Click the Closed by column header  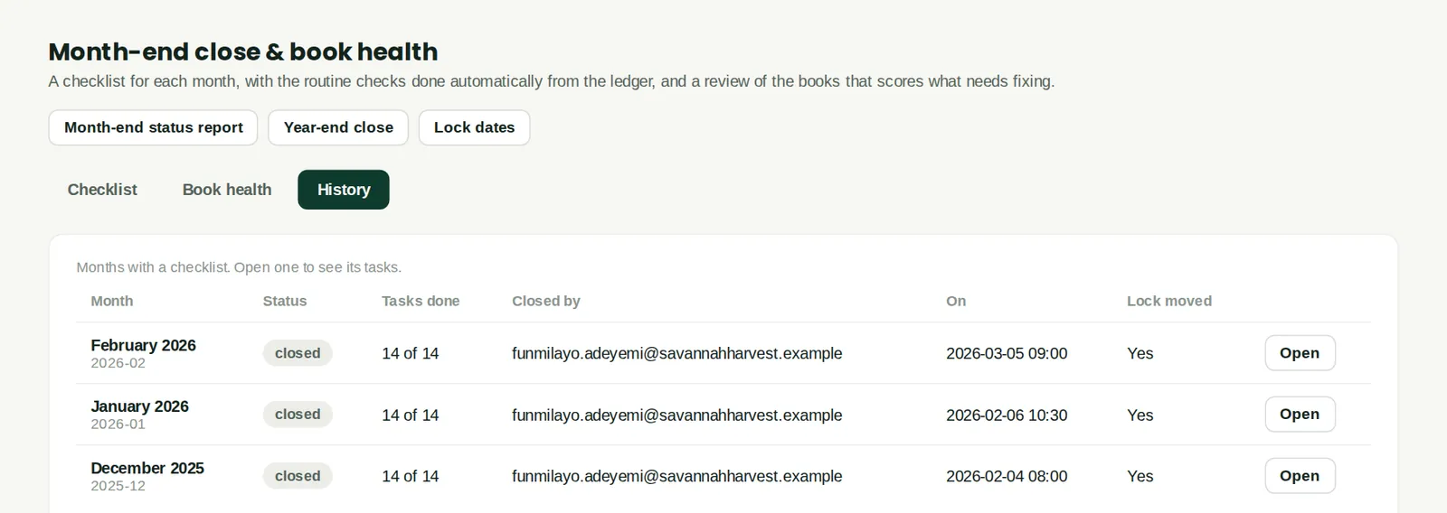546,301
